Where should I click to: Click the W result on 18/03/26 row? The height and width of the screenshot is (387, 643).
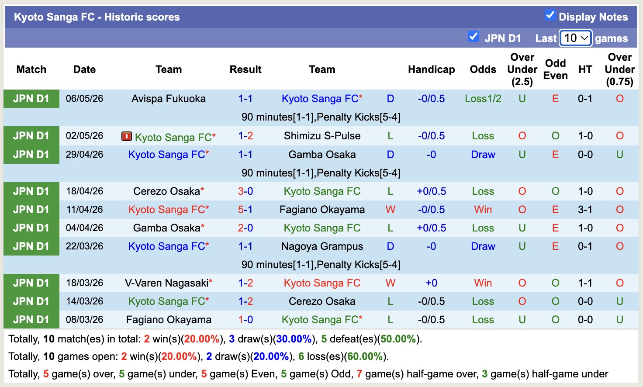point(390,283)
